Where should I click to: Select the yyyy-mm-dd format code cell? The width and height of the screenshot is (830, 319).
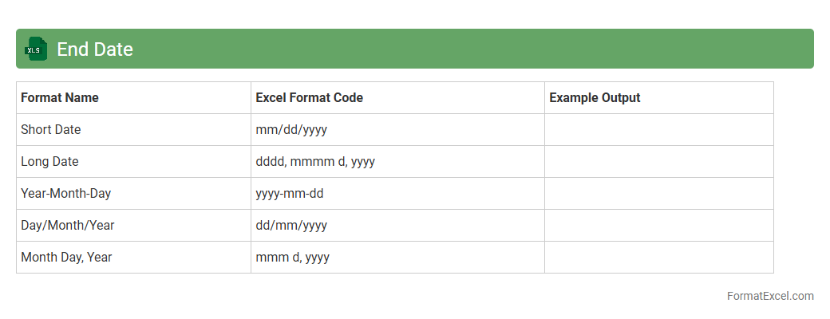[290, 194]
